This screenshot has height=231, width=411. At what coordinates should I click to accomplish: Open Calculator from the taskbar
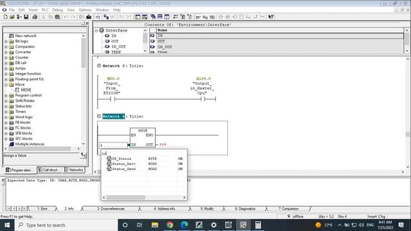click(258, 225)
